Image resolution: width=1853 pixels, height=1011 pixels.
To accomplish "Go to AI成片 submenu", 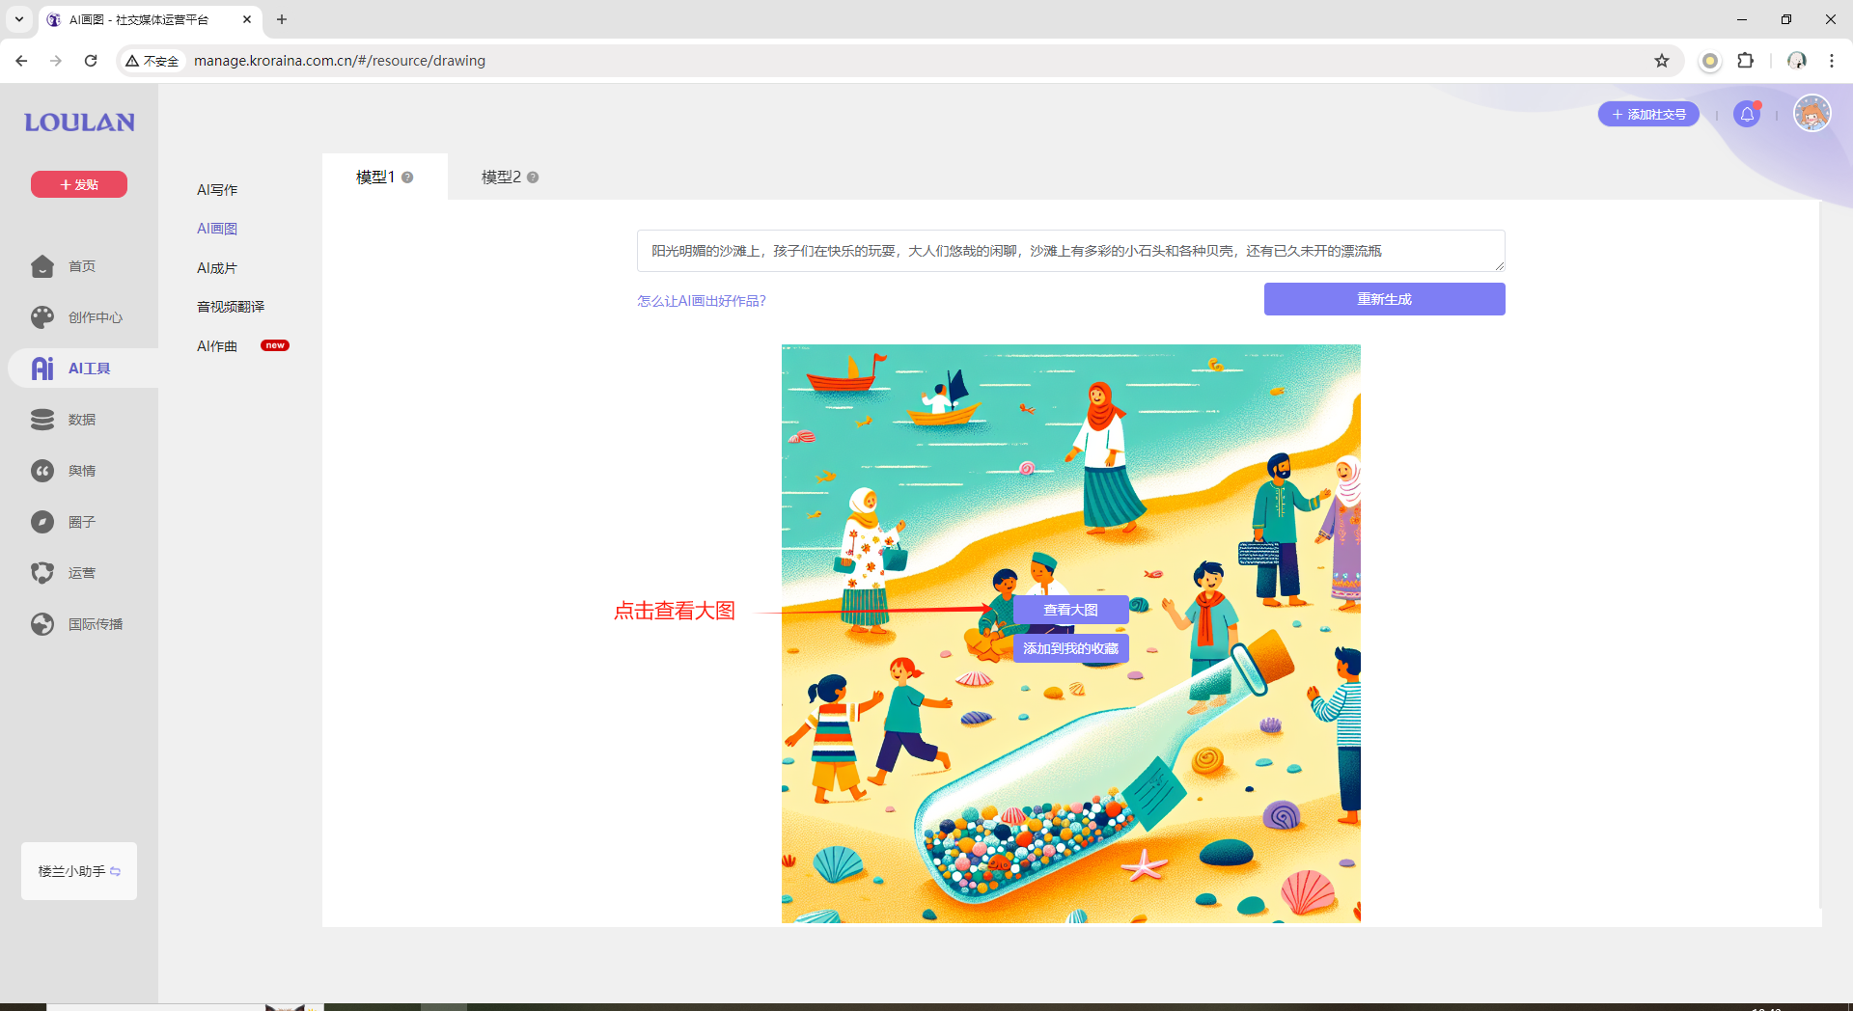I will click(217, 268).
